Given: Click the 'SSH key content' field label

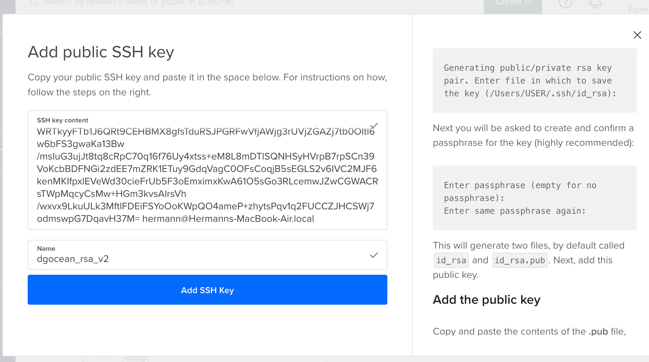Looking at the screenshot, I should tap(63, 120).
